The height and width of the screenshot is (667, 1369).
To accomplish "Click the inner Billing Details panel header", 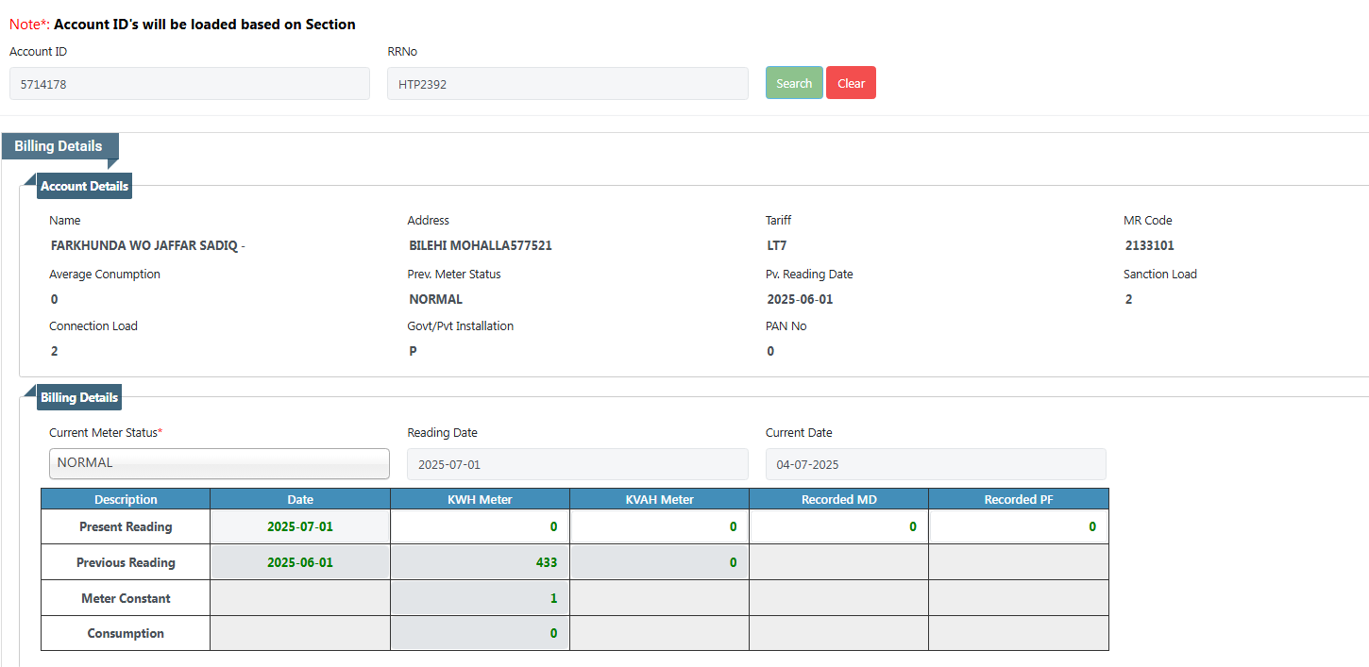I will click(79, 397).
